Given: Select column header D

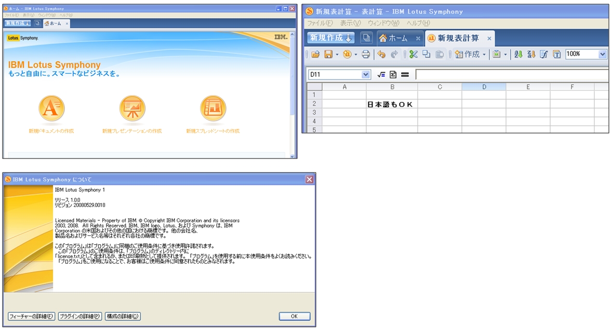Looking at the screenshot, I should [484, 87].
